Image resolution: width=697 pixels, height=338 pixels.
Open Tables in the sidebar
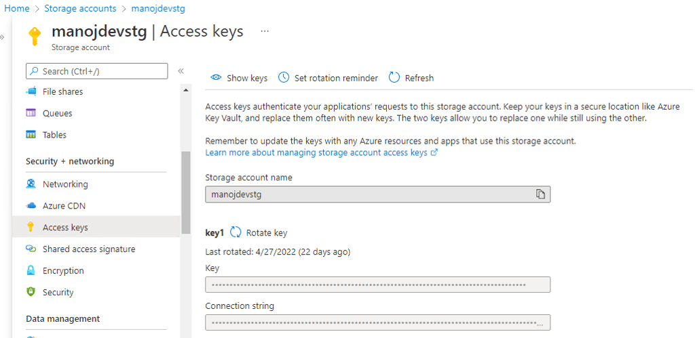pyautogui.click(x=54, y=135)
